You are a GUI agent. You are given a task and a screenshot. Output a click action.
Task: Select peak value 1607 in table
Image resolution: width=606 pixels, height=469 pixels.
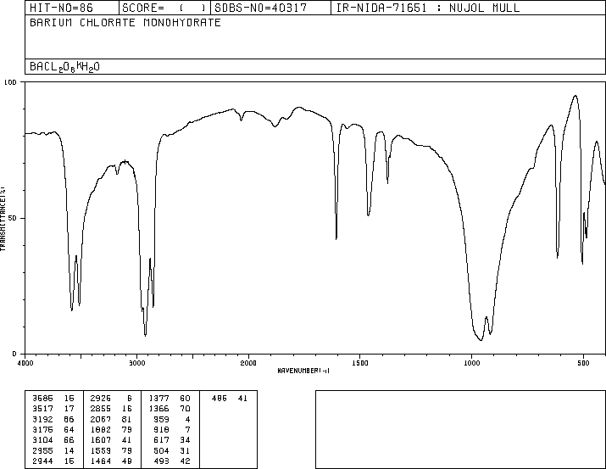pyautogui.click(x=101, y=440)
